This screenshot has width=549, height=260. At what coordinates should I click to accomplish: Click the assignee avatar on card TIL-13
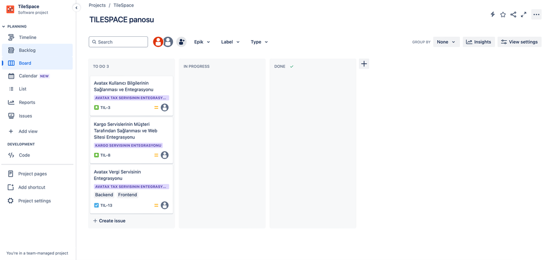tap(164, 206)
